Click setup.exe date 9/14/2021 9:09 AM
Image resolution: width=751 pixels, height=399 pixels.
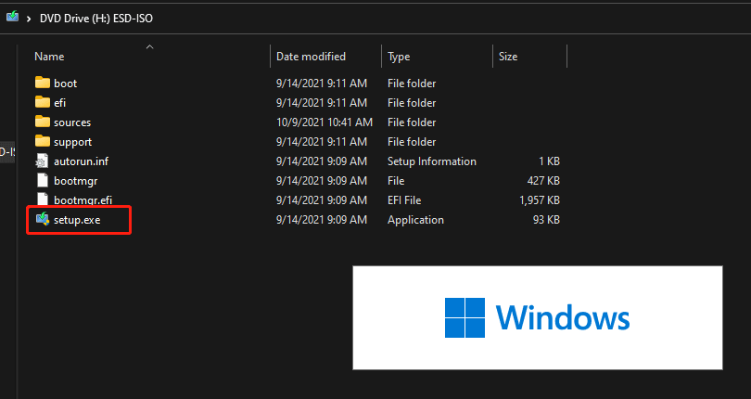pyautogui.click(x=322, y=220)
